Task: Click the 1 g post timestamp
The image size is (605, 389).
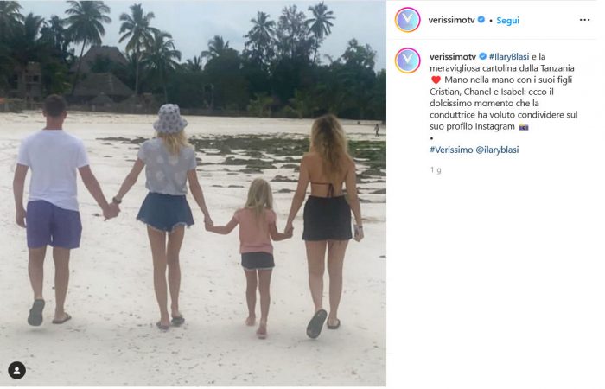Action: (x=436, y=169)
